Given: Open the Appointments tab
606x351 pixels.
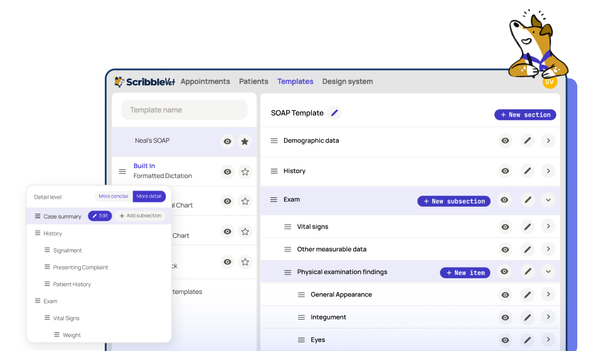Looking at the screenshot, I should (x=205, y=81).
